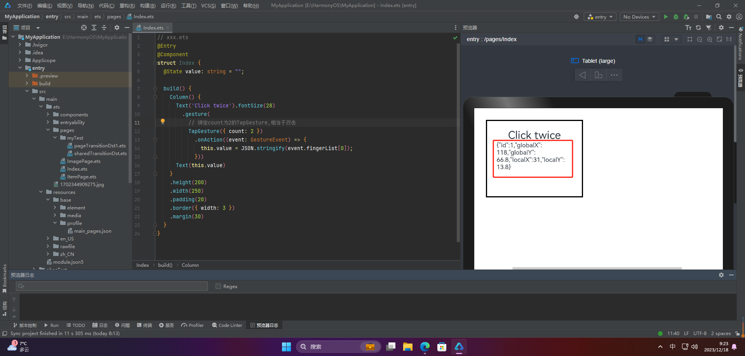Click the locate target icon in project panel

[84, 28]
